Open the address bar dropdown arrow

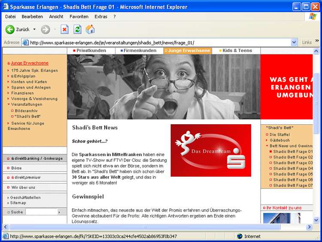(294, 43)
